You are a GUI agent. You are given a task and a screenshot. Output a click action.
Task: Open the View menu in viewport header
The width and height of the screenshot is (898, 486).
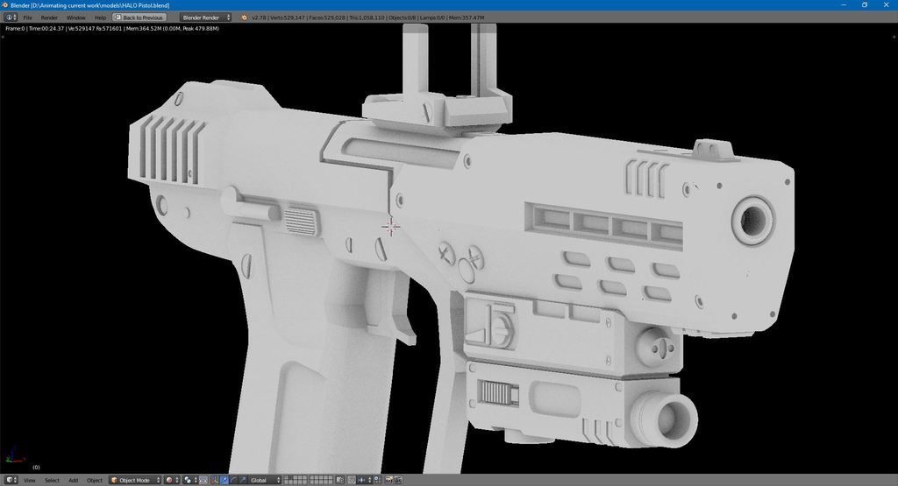(29, 480)
